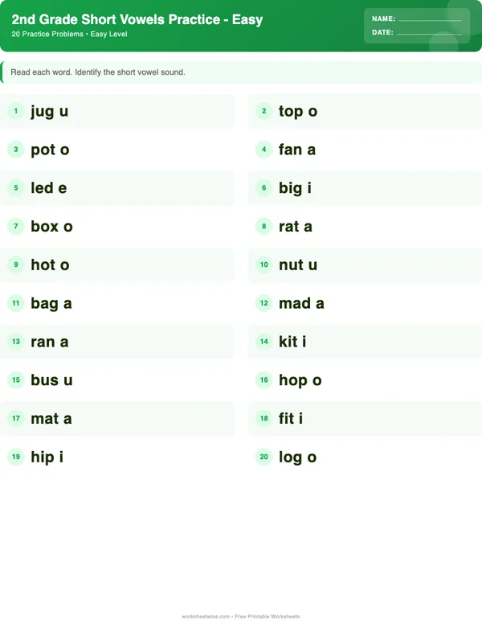
Task: Click the word "kit i" in problem 14
Action: coord(292,342)
